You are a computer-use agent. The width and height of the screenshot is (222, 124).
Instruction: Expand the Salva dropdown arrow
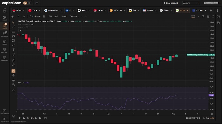[198, 16]
